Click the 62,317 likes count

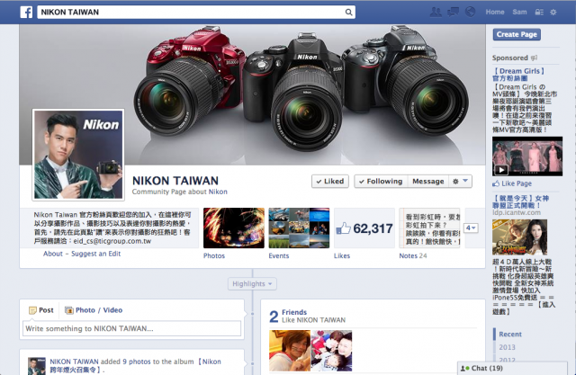coord(373,228)
